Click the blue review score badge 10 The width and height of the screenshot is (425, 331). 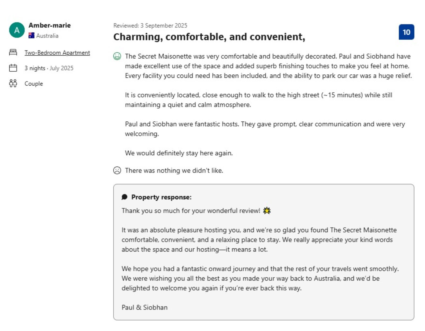(406, 32)
